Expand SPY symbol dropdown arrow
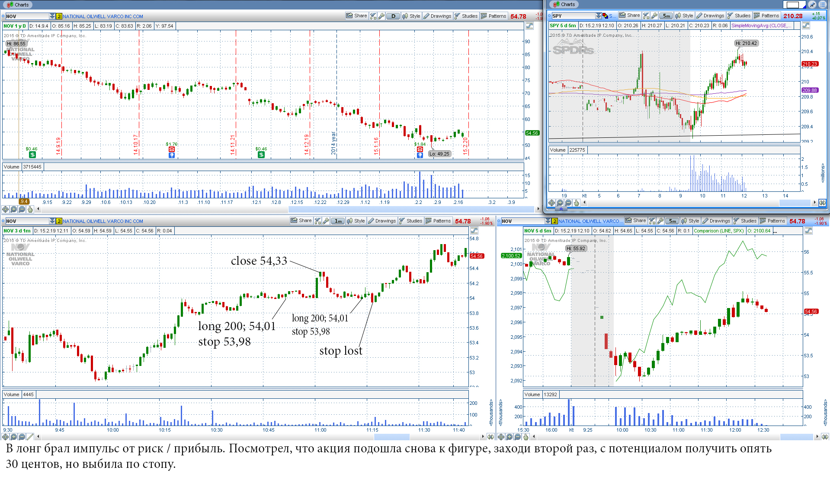The height and width of the screenshot is (480, 830). tap(599, 16)
